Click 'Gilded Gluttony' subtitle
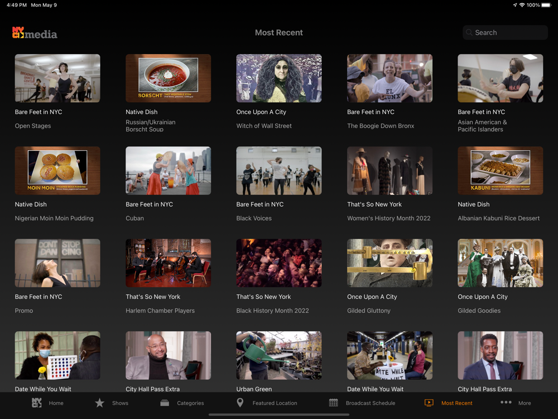The height and width of the screenshot is (419, 558). [x=369, y=311]
